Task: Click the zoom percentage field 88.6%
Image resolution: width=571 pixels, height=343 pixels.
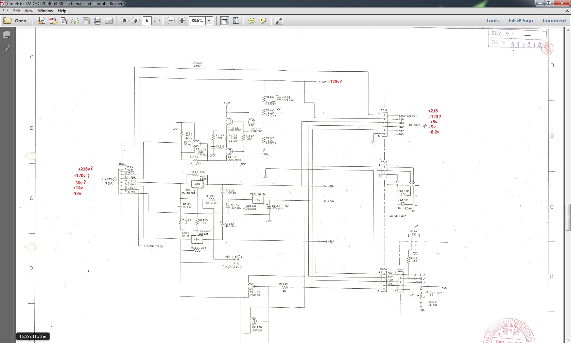Action: (197, 21)
